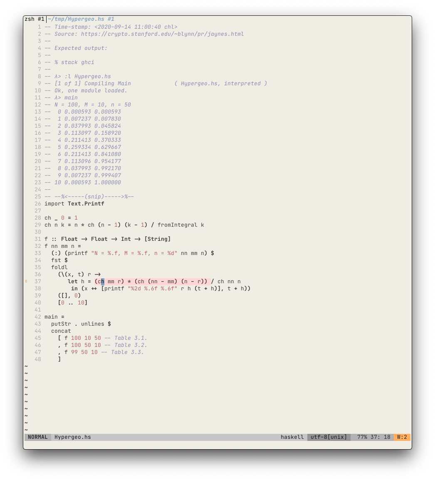The height and width of the screenshot is (480, 435).
Task: Click the 'foldl' function name
Action: (59, 267)
